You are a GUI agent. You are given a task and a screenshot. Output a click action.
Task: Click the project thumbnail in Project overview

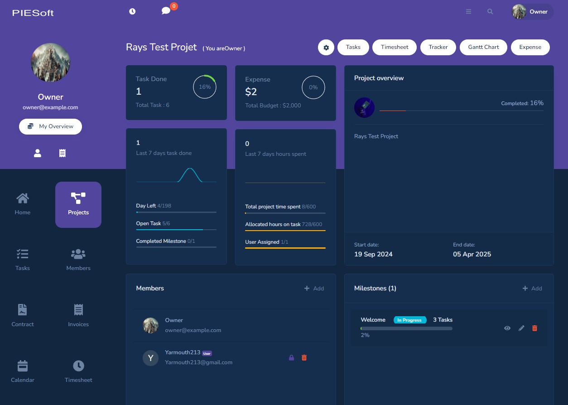point(364,108)
